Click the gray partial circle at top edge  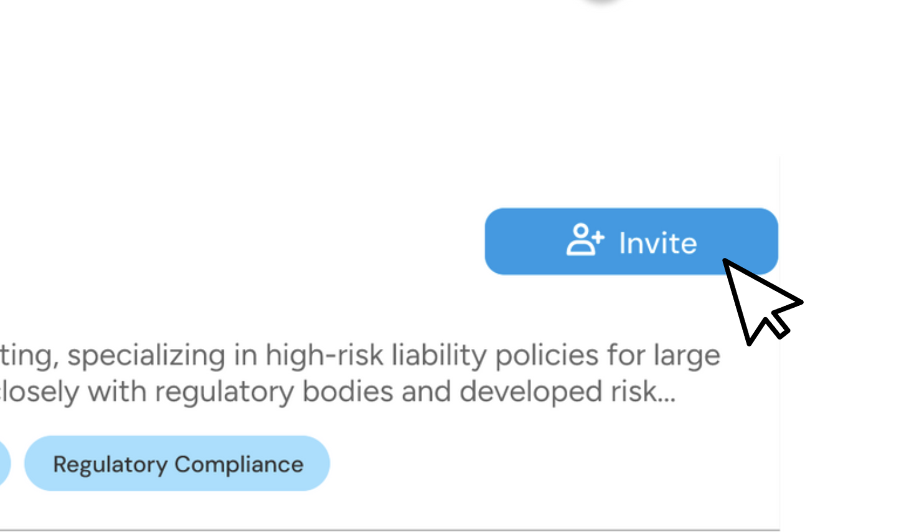tap(601, 2)
